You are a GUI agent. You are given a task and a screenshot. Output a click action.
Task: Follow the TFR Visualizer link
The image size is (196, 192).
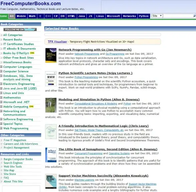[57, 42]
